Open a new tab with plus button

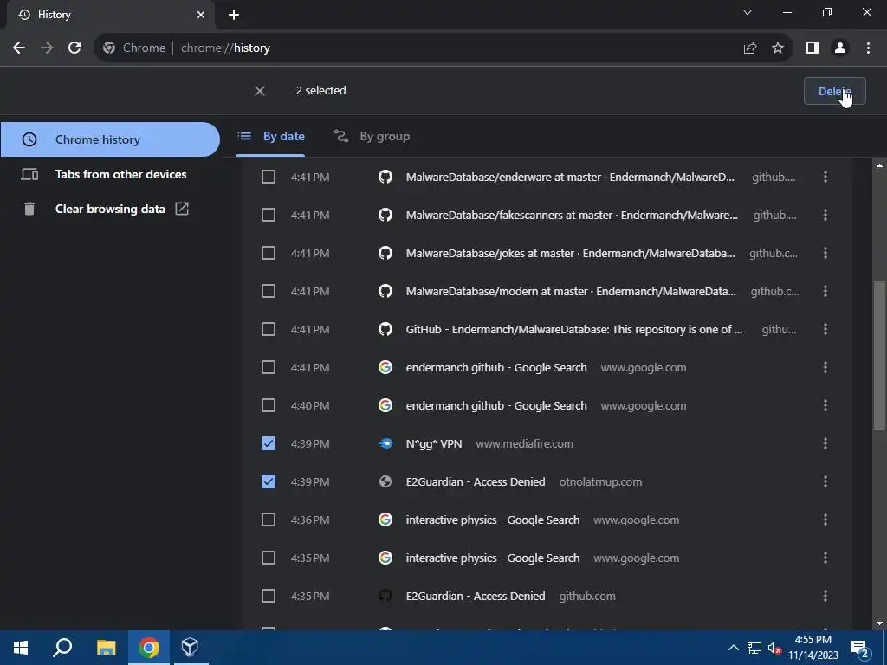coord(234,15)
